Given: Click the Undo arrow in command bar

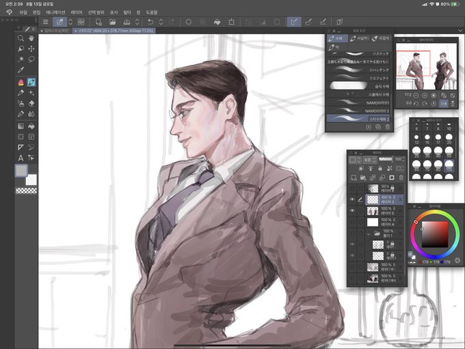Looking at the screenshot, I should click(x=150, y=22).
